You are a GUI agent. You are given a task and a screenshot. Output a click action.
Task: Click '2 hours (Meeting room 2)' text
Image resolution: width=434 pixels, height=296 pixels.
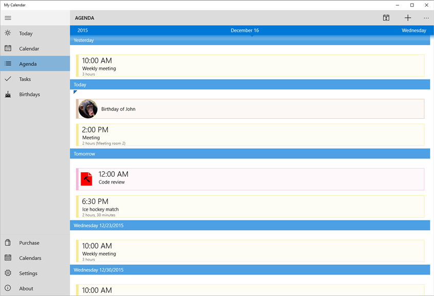(x=104, y=143)
